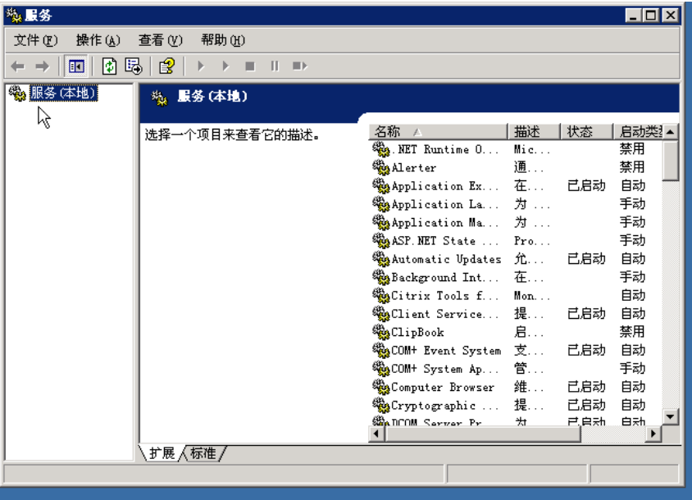Click the Start Service play icon

pyautogui.click(x=201, y=66)
